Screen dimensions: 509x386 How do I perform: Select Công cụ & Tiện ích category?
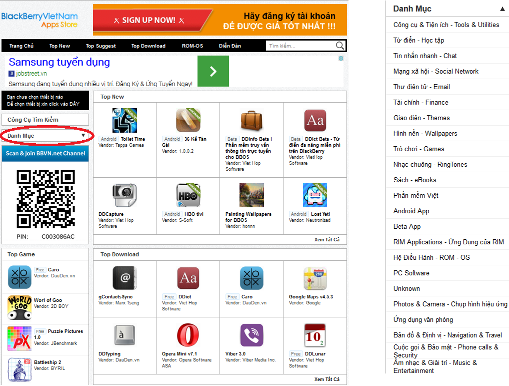coord(447,25)
